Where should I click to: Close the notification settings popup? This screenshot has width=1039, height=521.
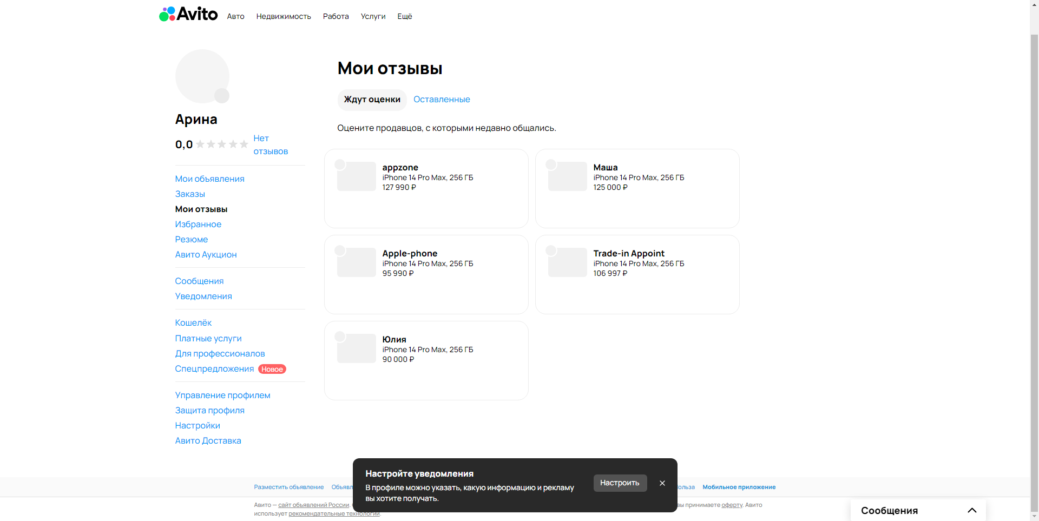point(662,483)
